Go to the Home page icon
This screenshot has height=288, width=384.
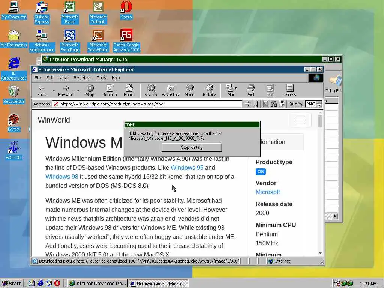(129, 90)
